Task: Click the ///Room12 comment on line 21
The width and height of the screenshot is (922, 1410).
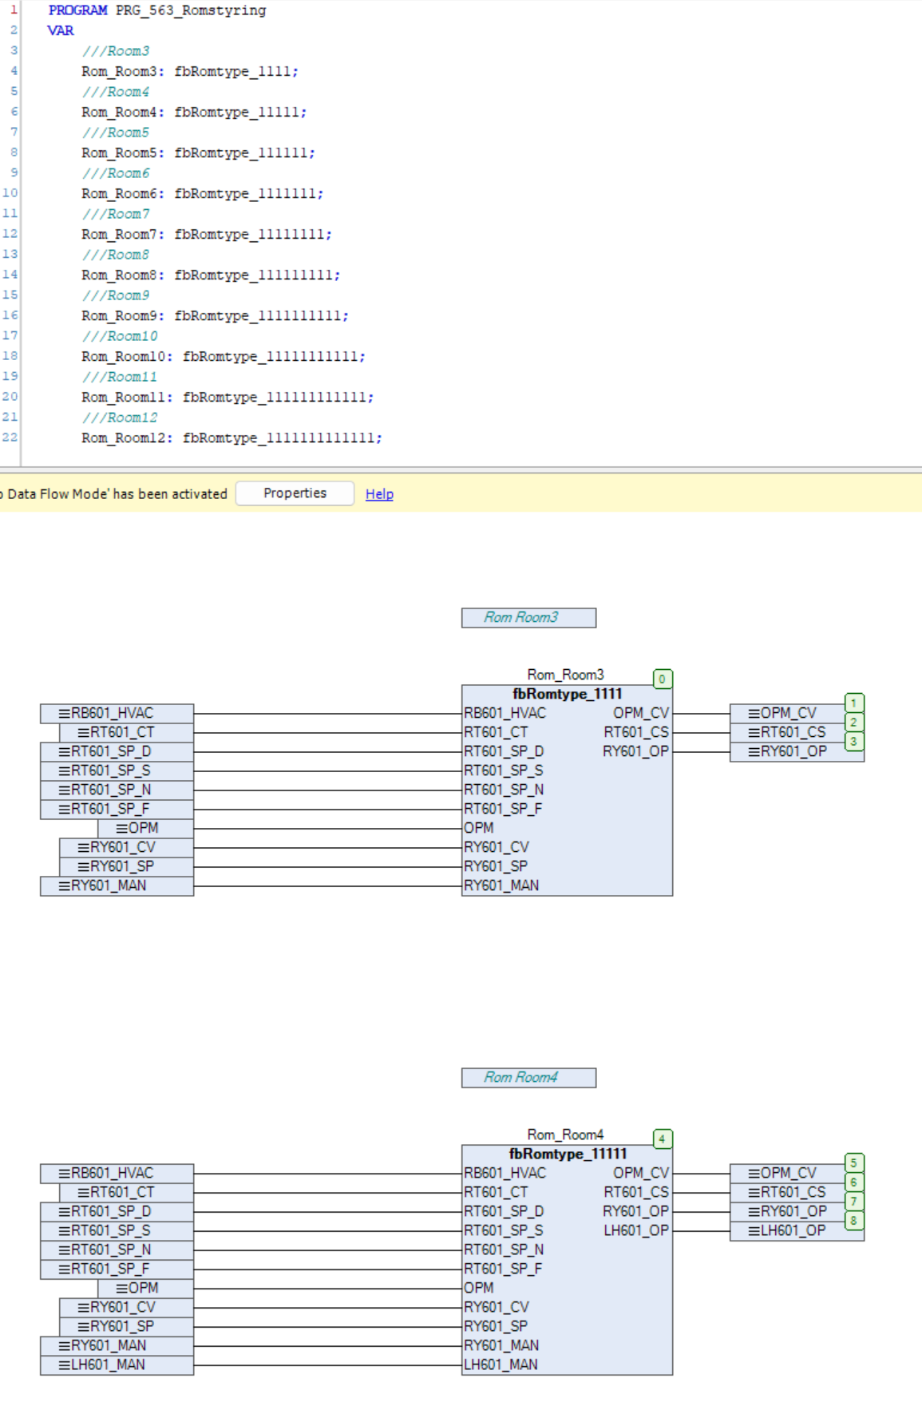Action: (x=120, y=418)
